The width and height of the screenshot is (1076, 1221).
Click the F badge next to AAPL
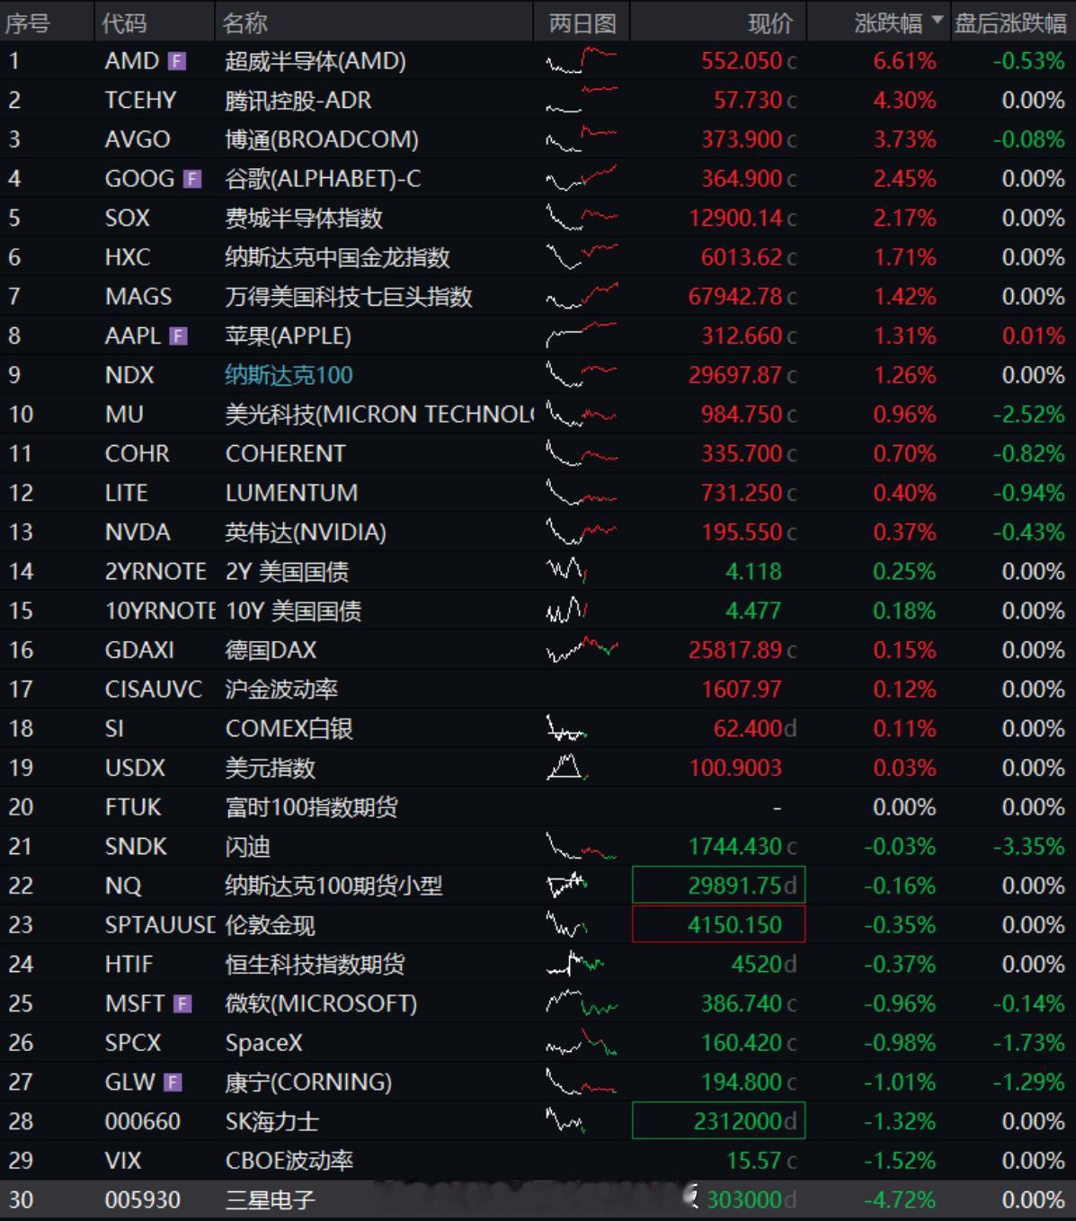pos(179,336)
